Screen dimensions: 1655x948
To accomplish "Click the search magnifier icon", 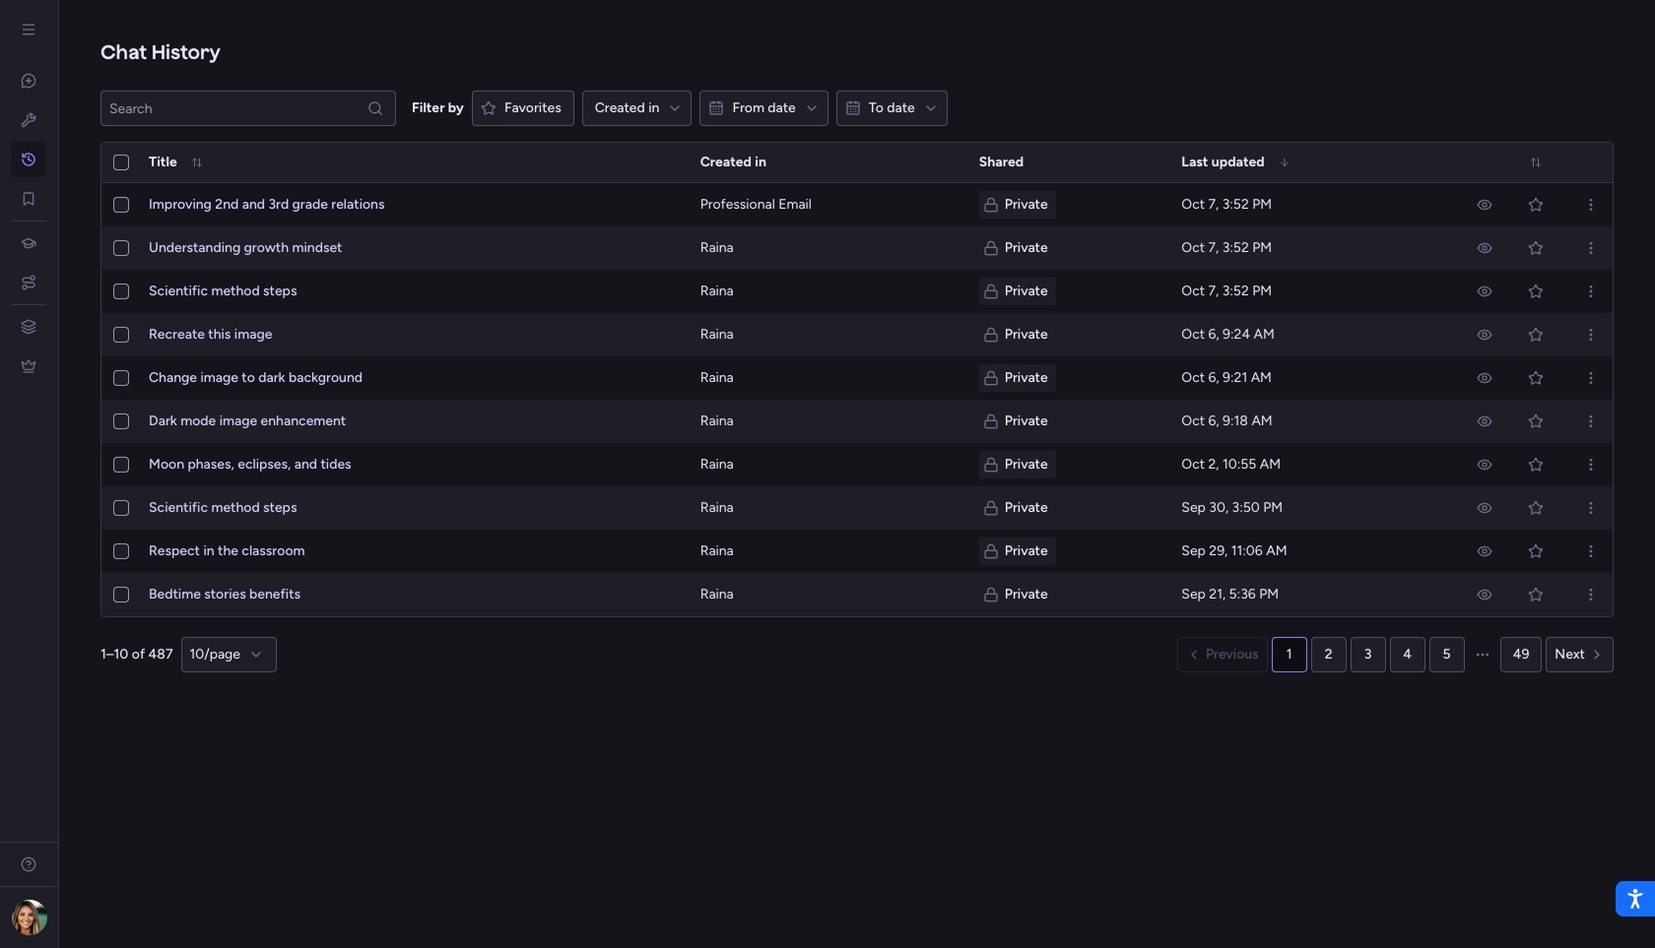I will click(375, 108).
